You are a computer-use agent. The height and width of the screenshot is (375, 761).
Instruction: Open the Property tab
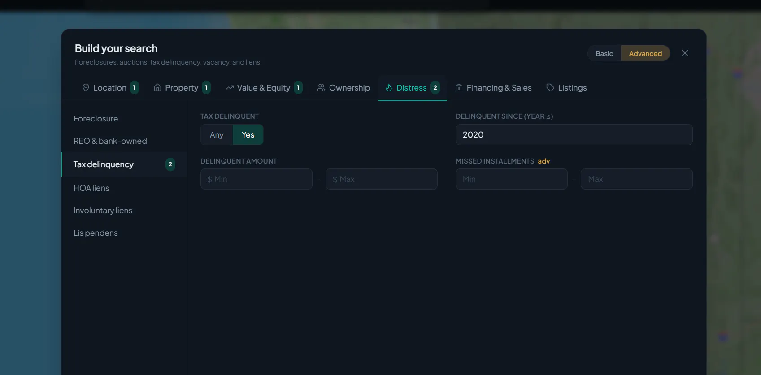coord(182,88)
